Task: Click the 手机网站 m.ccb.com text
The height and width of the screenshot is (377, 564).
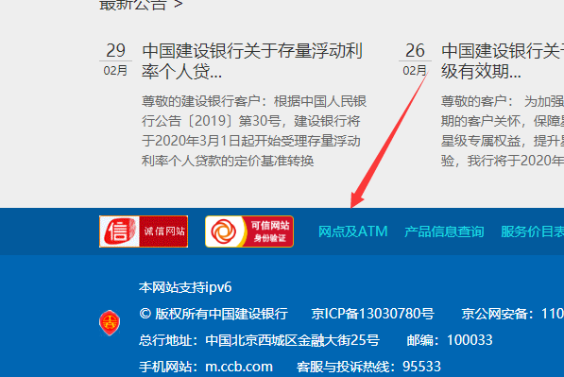Action: 206,367
